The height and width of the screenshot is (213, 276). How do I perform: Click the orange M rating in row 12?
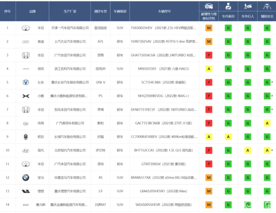[x=209, y=178]
